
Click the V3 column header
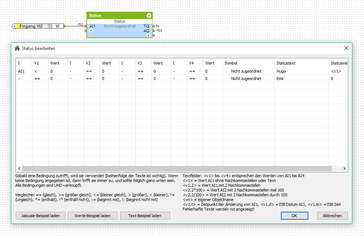143,63
